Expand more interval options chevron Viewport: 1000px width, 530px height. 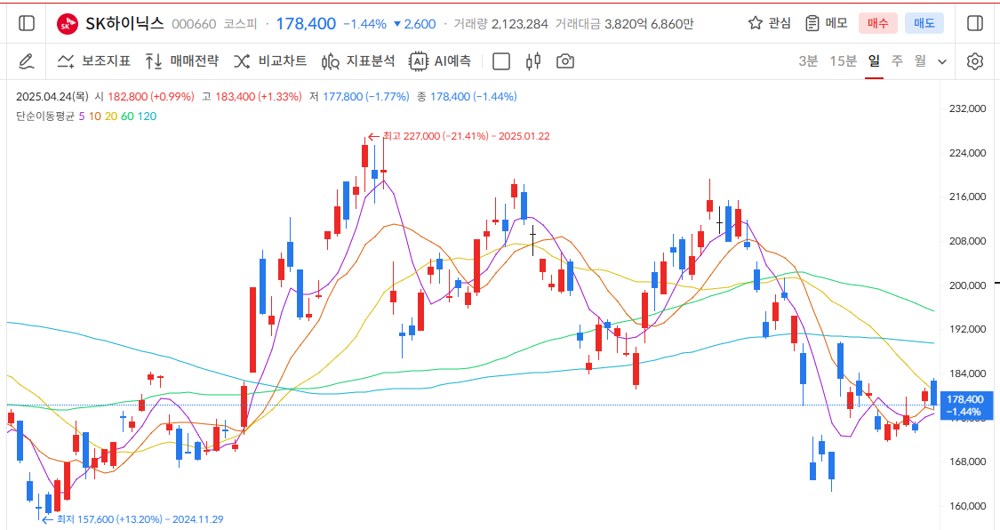(942, 62)
